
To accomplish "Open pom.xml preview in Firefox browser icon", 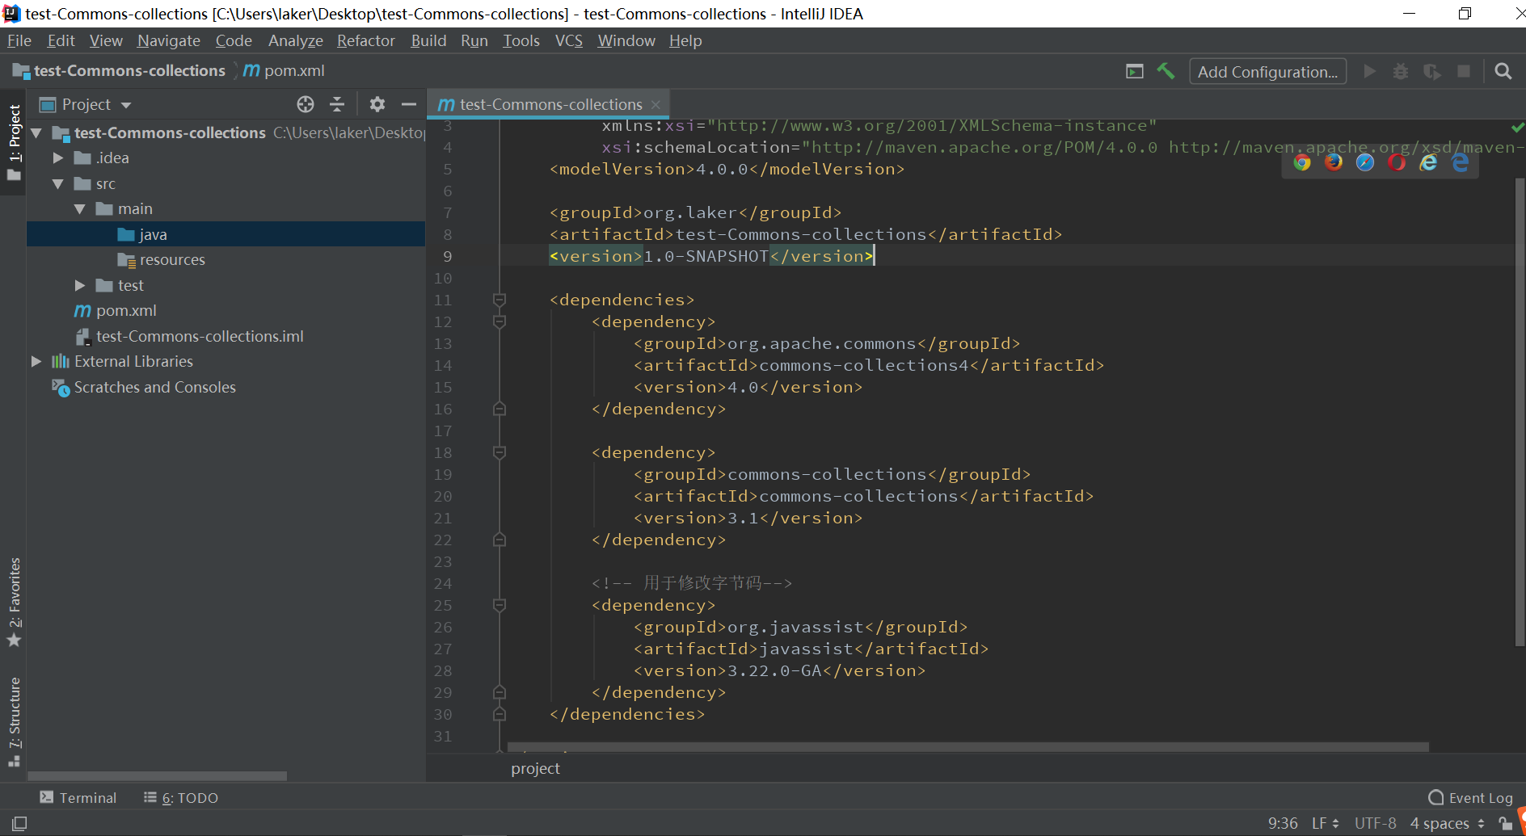I will point(1333,162).
